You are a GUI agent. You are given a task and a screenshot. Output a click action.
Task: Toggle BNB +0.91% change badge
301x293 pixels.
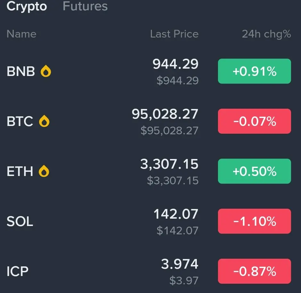coord(254,71)
